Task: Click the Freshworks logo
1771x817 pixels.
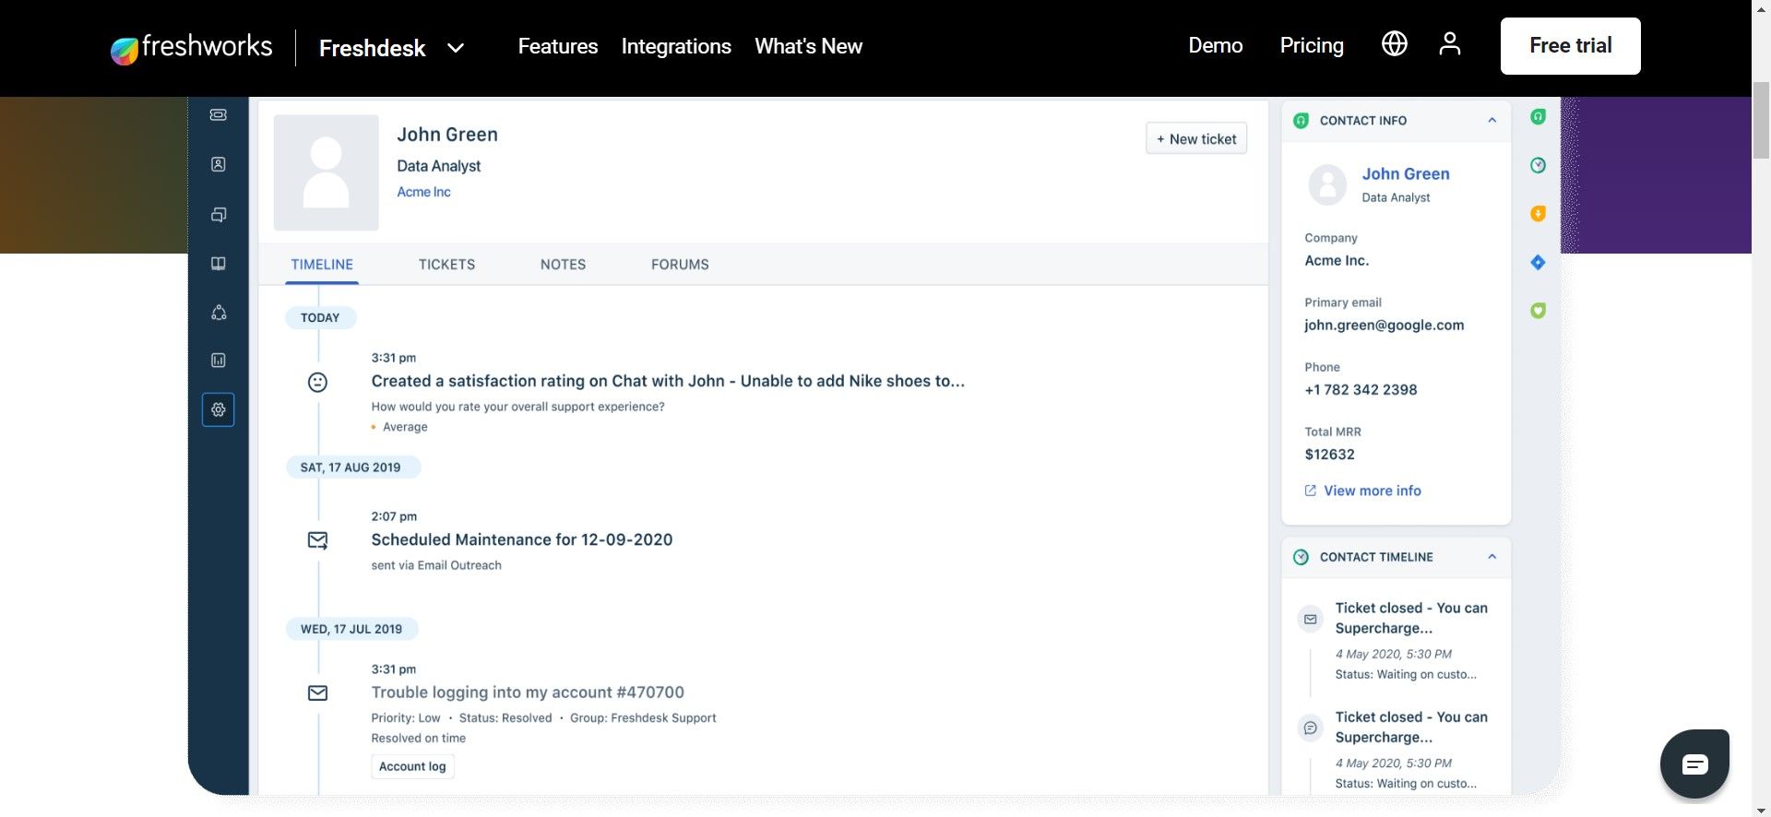Action: tap(191, 47)
